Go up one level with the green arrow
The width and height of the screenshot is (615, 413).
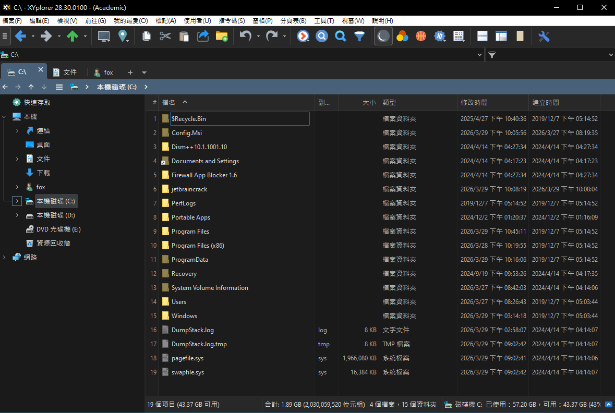point(72,37)
